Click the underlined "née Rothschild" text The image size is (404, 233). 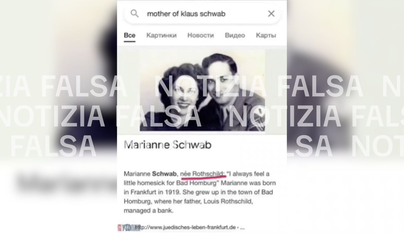pyautogui.click(x=203, y=174)
